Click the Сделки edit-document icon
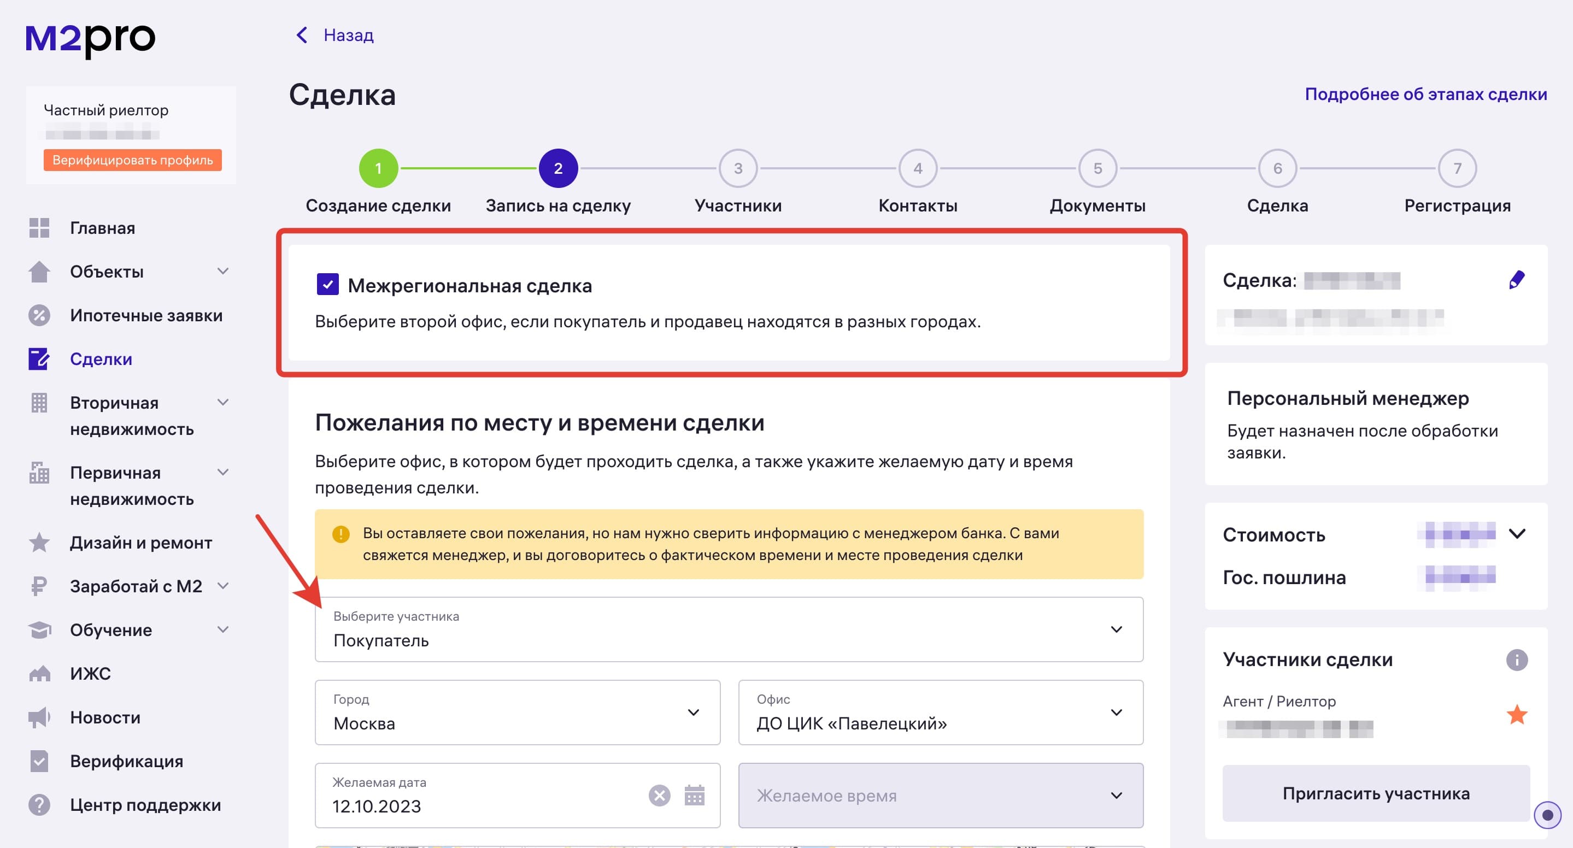The width and height of the screenshot is (1573, 848). tap(39, 359)
